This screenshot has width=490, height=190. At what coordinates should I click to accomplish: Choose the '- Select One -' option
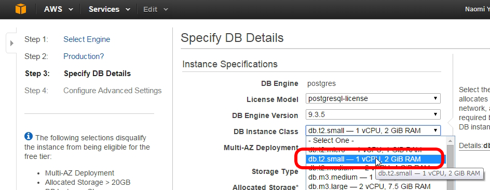pos(376,140)
